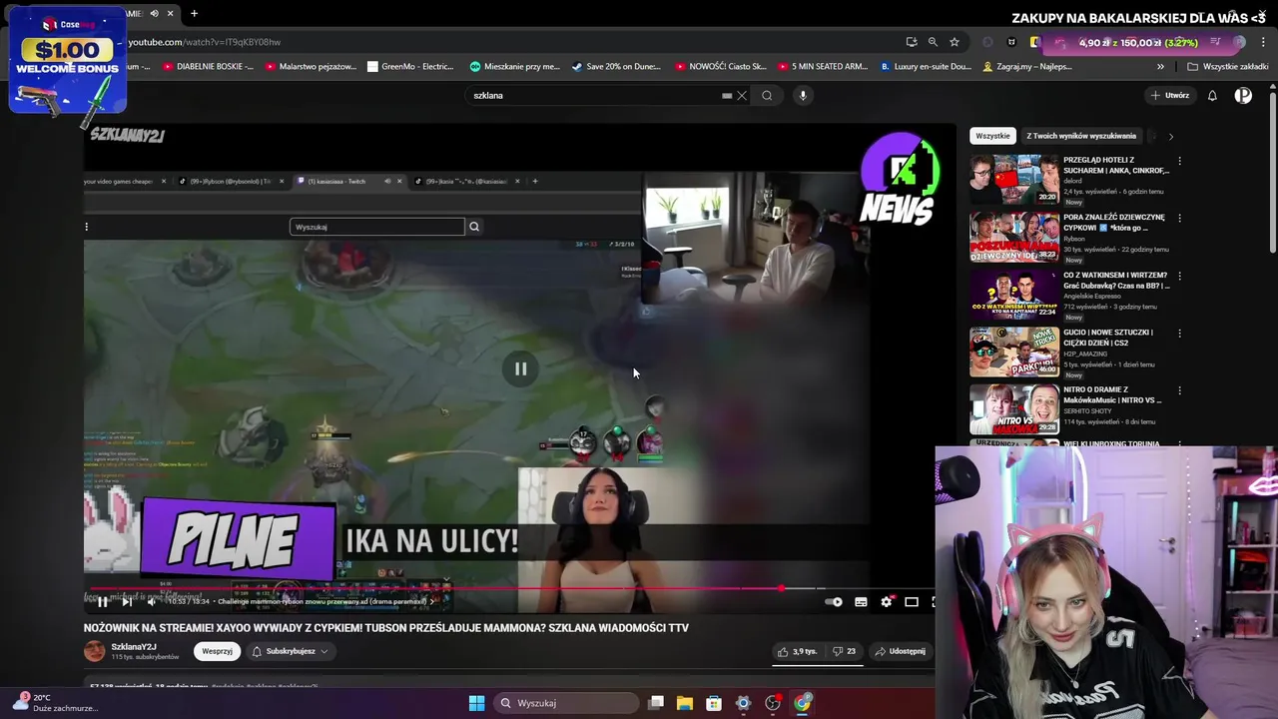
Task: Toggle the autoplay switch in player
Action: coord(834,602)
